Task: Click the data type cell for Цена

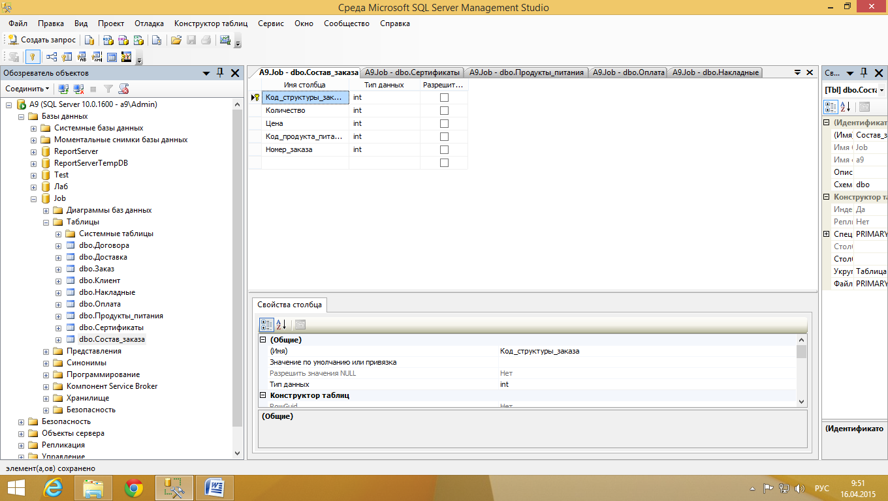Action: tap(385, 123)
